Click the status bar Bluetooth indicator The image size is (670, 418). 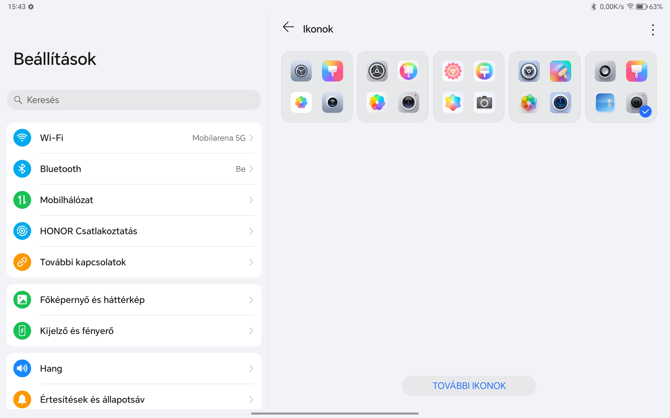pyautogui.click(x=593, y=7)
